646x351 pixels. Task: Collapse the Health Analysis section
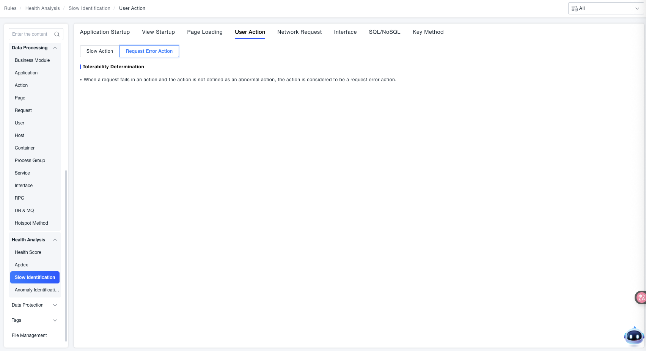click(55, 240)
